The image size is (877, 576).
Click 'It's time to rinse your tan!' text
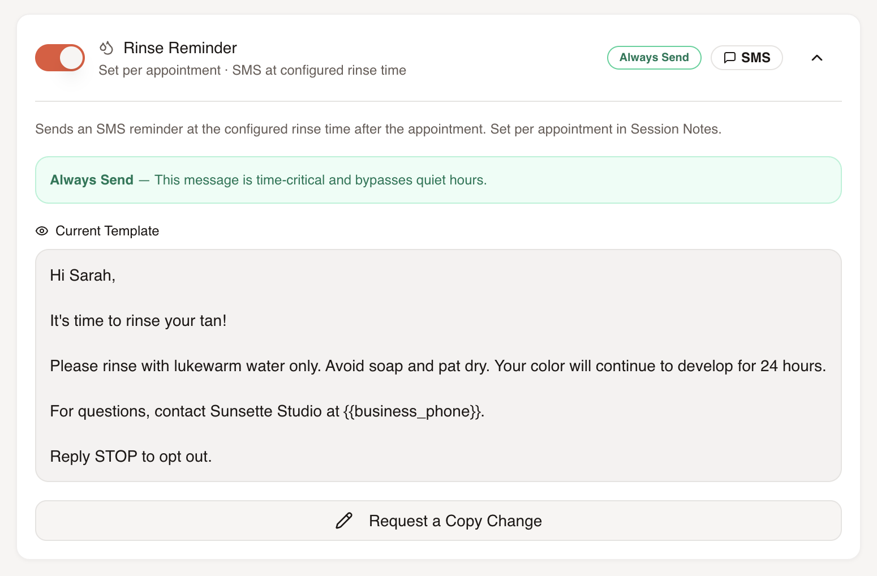point(138,321)
